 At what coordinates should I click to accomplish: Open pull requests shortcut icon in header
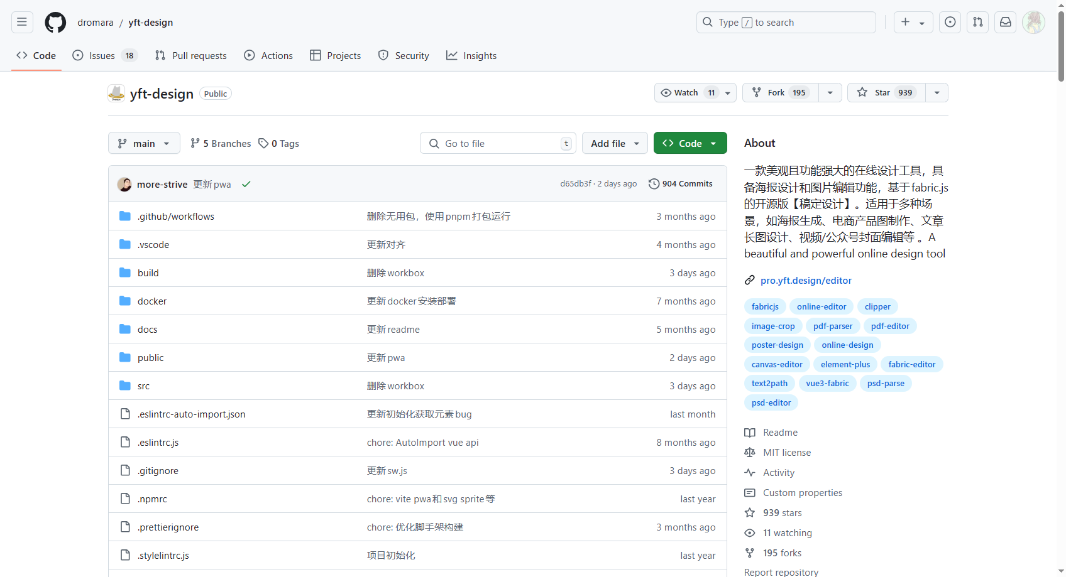[978, 22]
